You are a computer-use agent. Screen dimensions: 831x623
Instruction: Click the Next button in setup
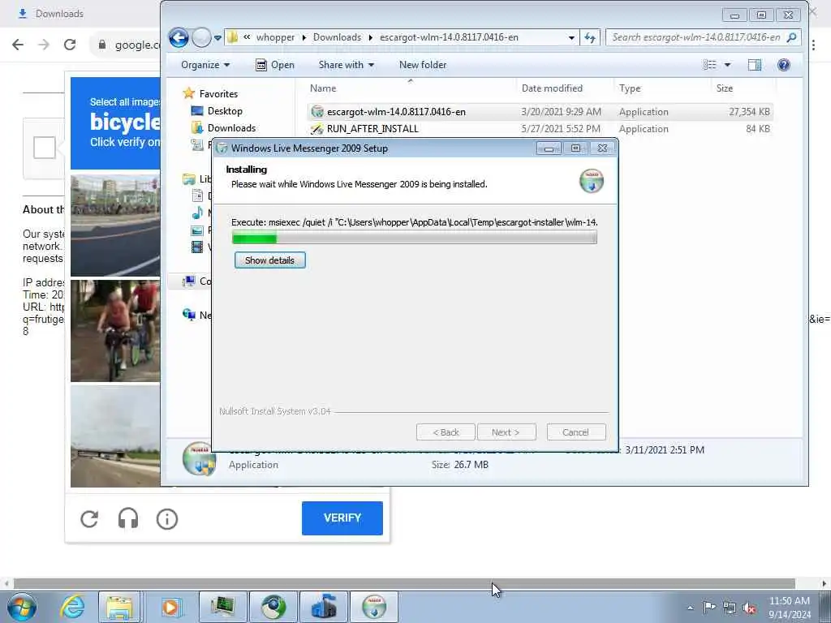point(506,432)
